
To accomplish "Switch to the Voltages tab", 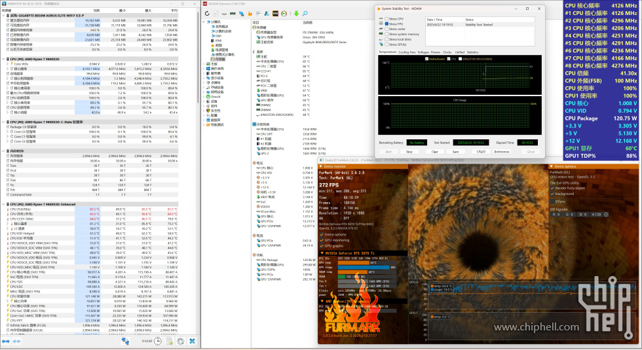I will (x=423, y=52).
